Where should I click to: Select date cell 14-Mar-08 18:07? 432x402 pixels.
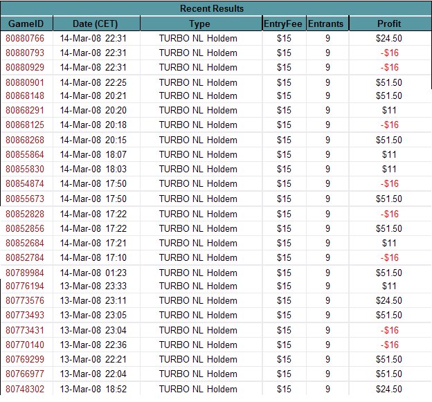point(93,155)
